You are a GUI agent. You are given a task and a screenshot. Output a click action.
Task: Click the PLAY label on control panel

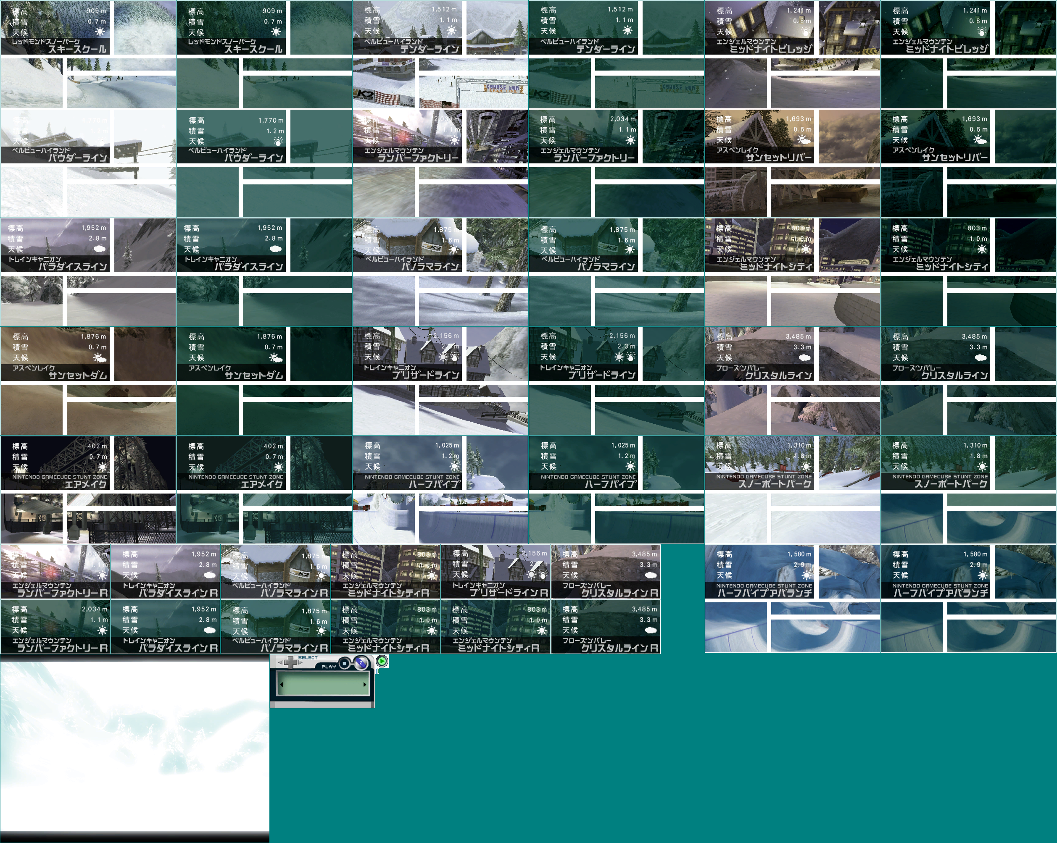tap(329, 667)
